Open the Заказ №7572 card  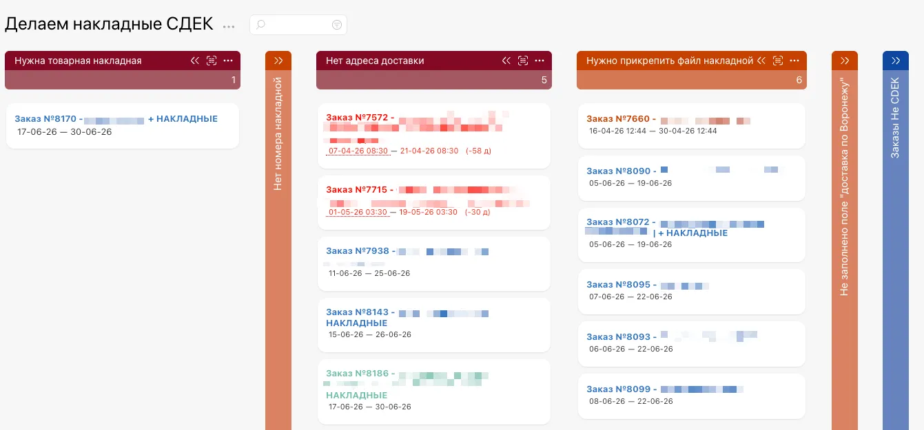click(434, 136)
